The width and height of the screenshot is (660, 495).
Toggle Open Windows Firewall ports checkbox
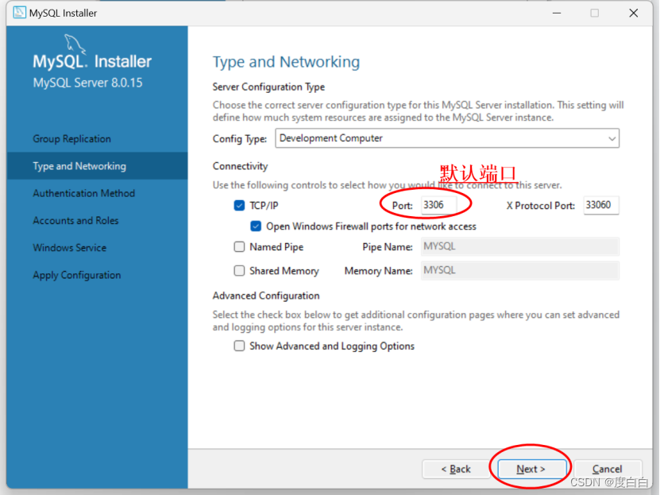pos(256,226)
